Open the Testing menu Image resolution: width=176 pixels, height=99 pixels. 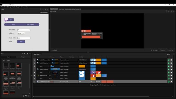point(26,7)
